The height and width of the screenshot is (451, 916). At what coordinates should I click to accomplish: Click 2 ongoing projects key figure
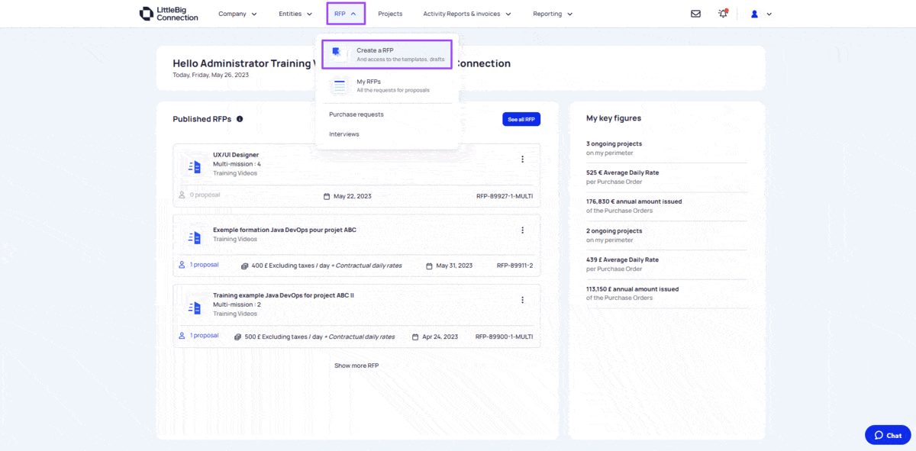pyautogui.click(x=614, y=230)
